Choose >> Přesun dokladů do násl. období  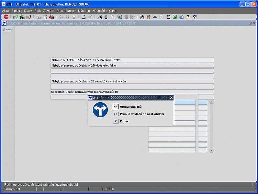(116, 114)
